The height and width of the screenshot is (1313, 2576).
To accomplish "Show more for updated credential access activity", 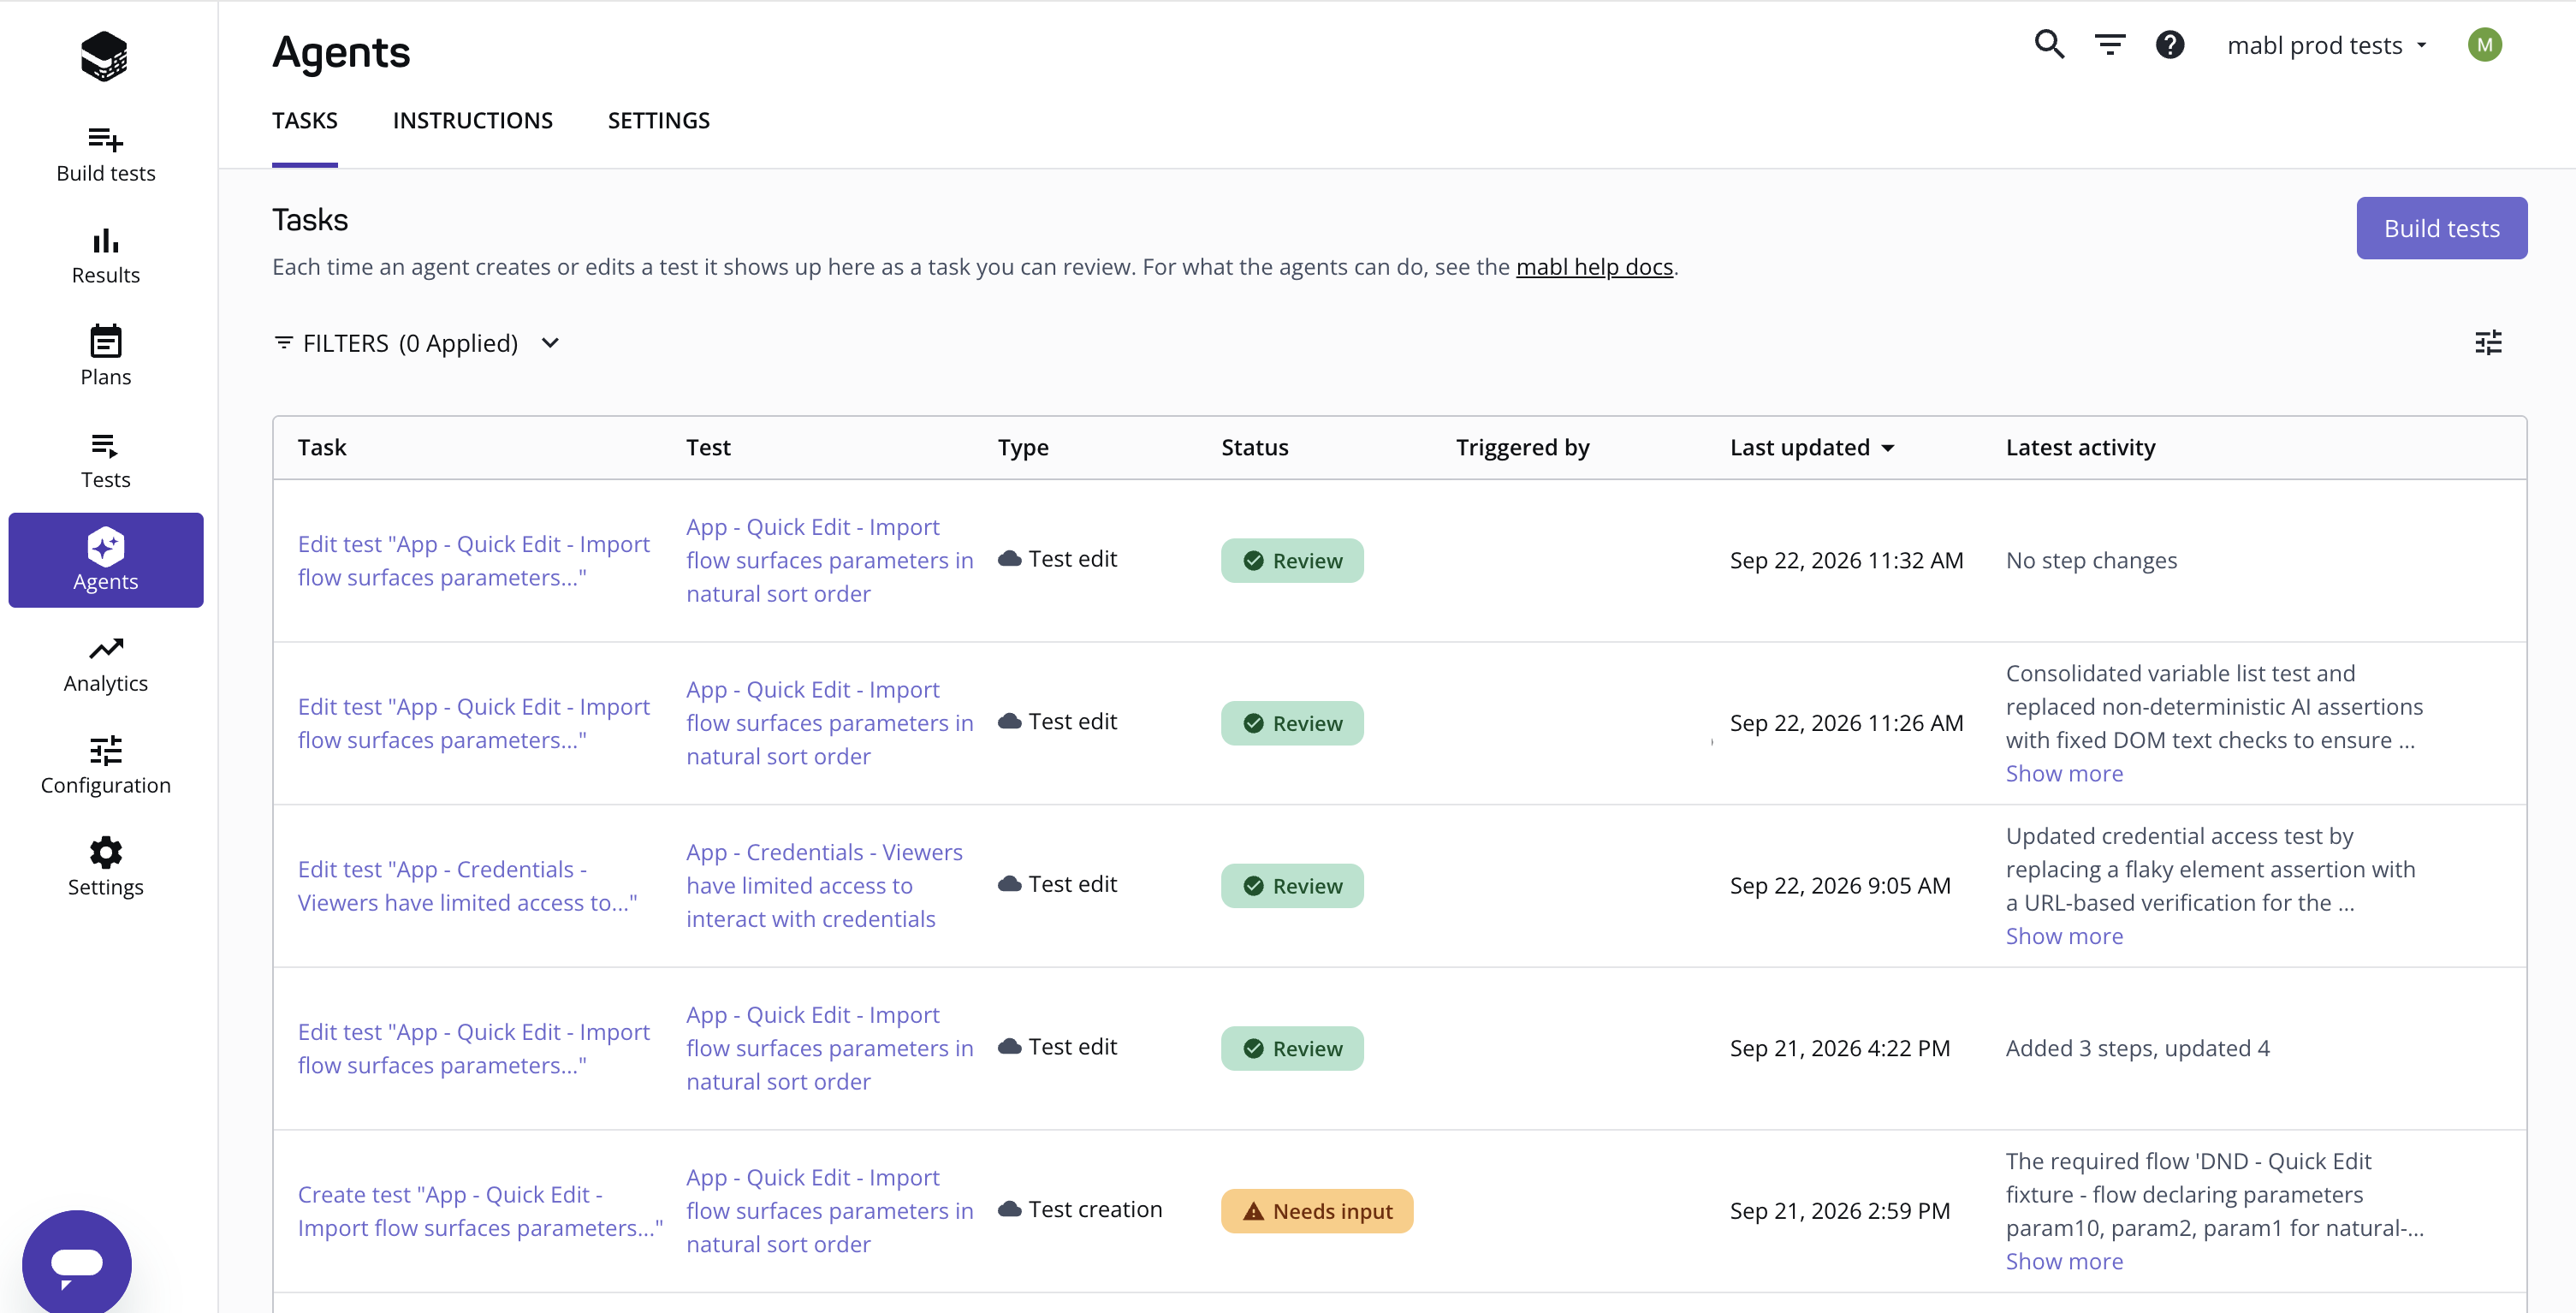I will click(x=2064, y=936).
